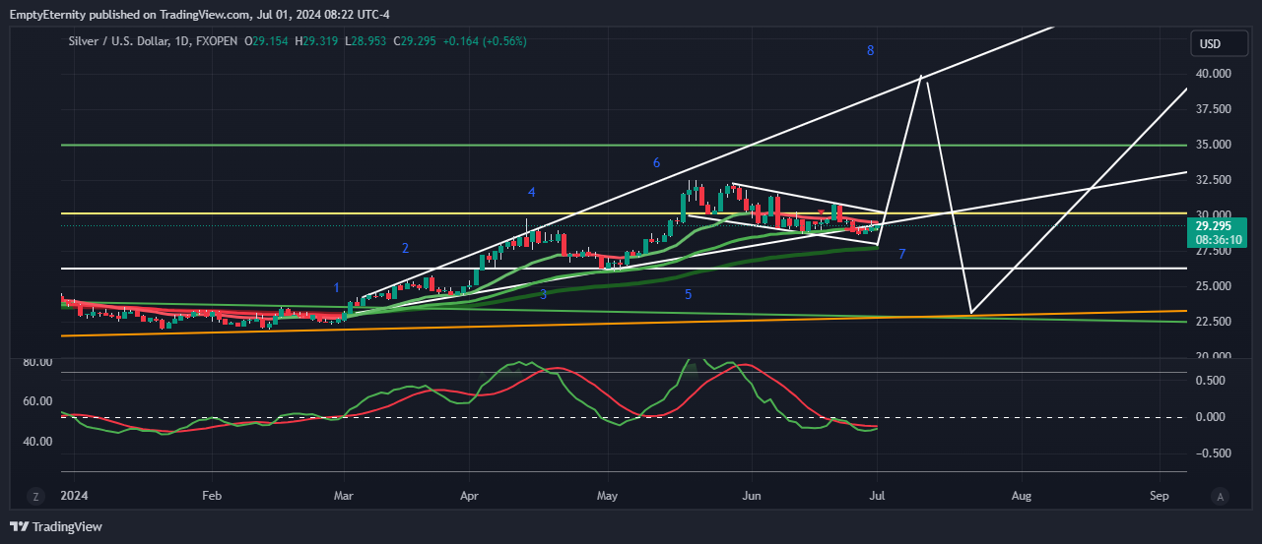
Task: Click the Mar label on time axis
Action: click(x=342, y=497)
